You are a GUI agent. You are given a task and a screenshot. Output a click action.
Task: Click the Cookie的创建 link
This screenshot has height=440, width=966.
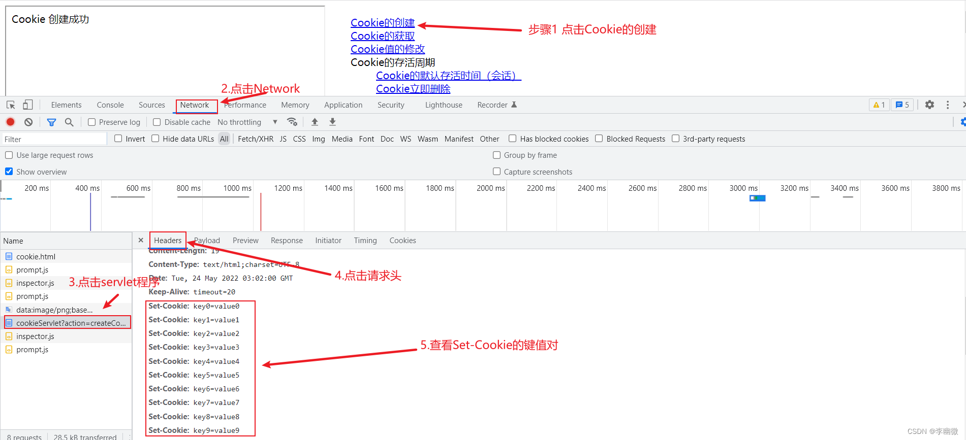pos(383,23)
